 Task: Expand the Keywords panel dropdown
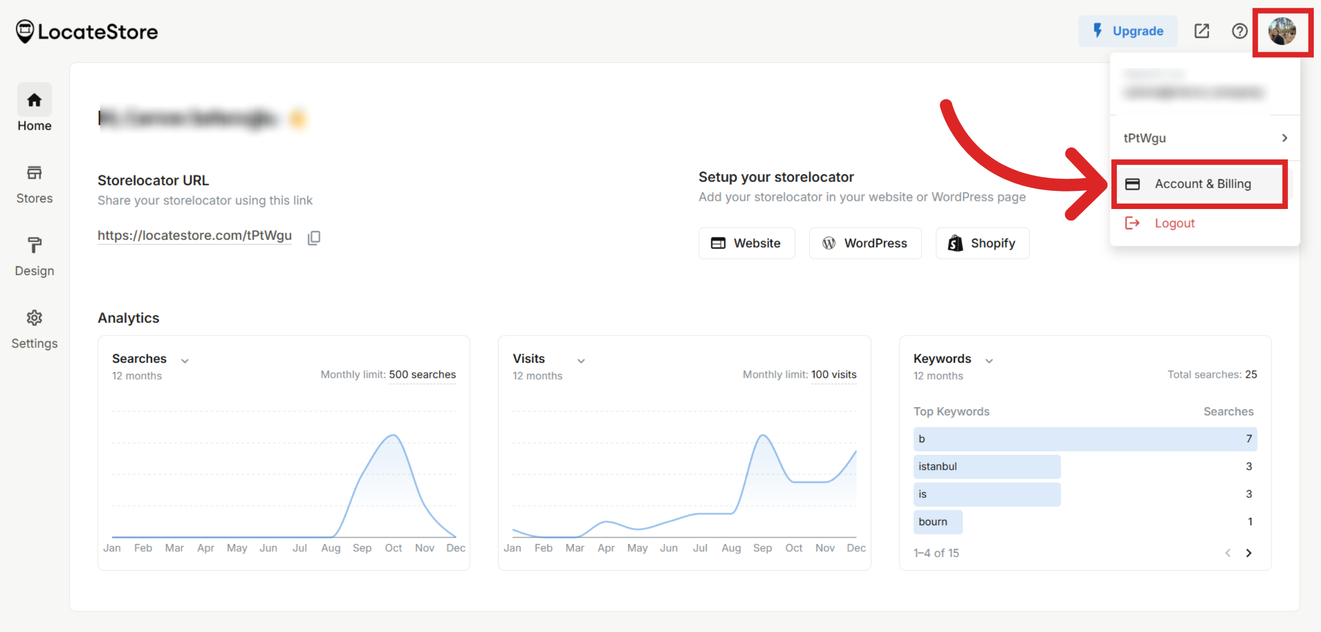(989, 360)
